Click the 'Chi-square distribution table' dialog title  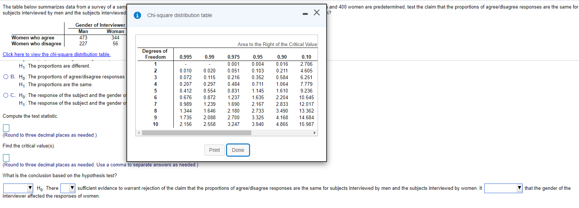point(180,15)
